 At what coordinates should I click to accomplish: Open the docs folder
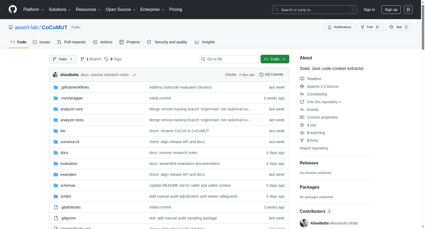(x=64, y=153)
